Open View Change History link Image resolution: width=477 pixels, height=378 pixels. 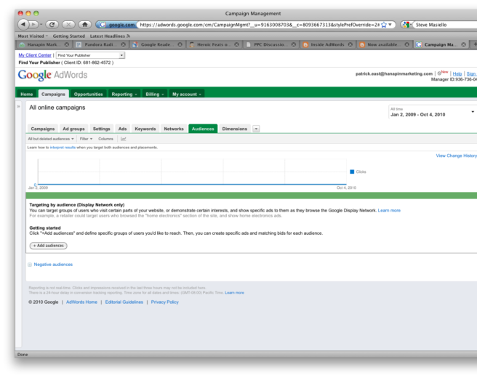pyautogui.click(x=457, y=156)
